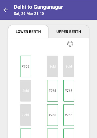
Task: Pick the partially visible middle seat in fourth row
Action: point(53,133)
